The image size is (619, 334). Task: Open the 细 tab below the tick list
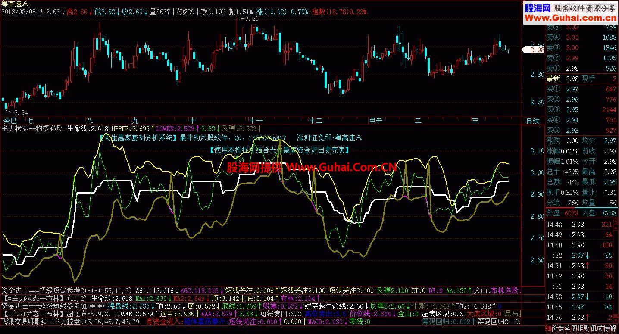pos(548,328)
